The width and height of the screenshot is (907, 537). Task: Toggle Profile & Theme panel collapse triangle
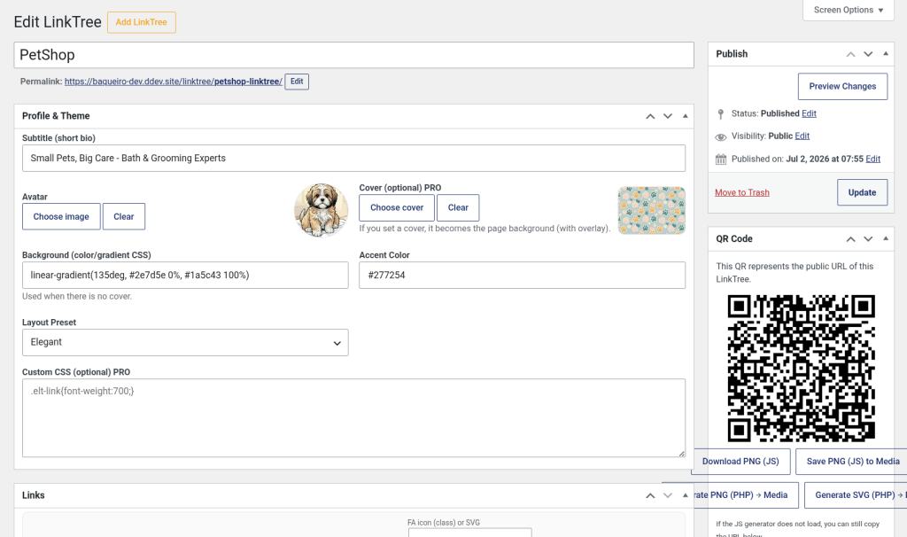(685, 116)
